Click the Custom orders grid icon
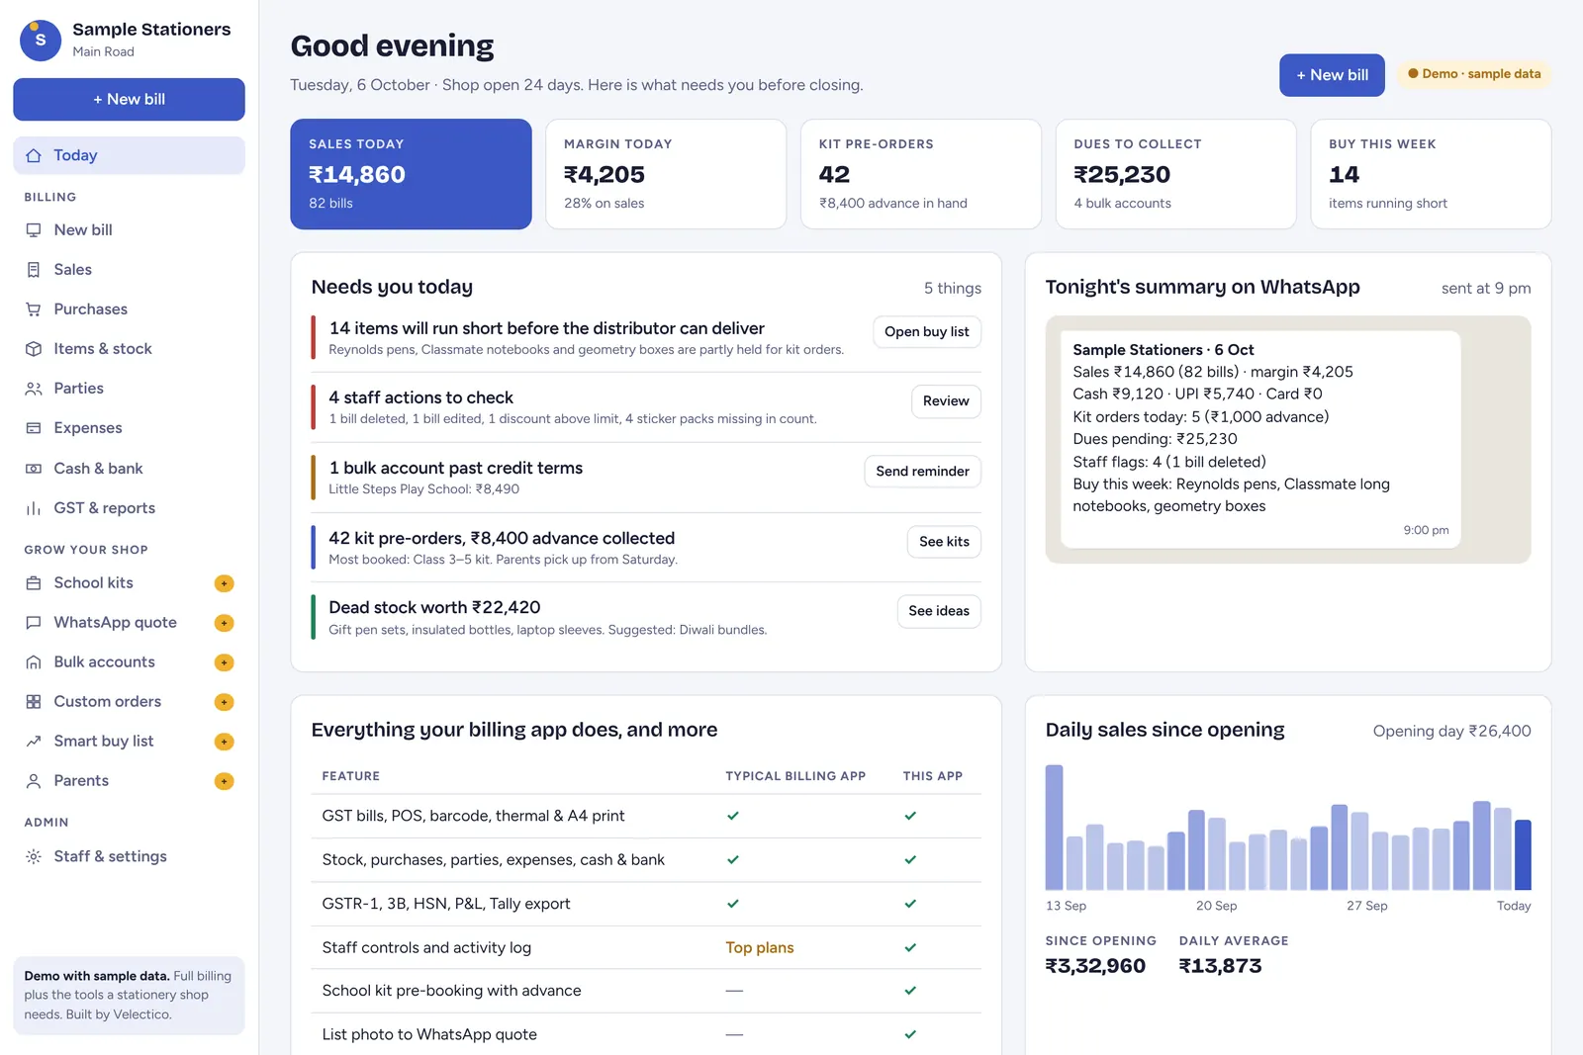Screen dimensions: 1583x1055 34,702
